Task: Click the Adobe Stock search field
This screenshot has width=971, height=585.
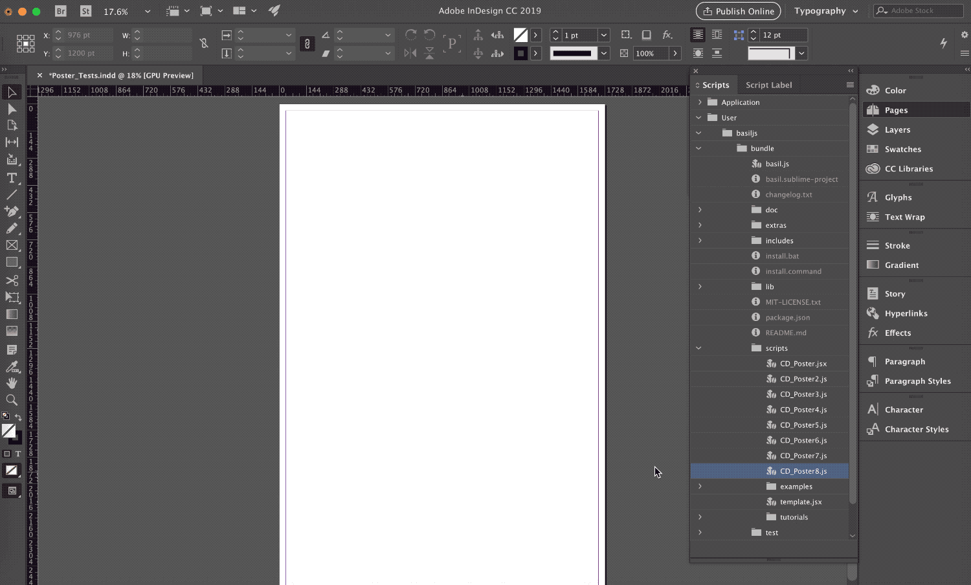Action: click(x=918, y=11)
